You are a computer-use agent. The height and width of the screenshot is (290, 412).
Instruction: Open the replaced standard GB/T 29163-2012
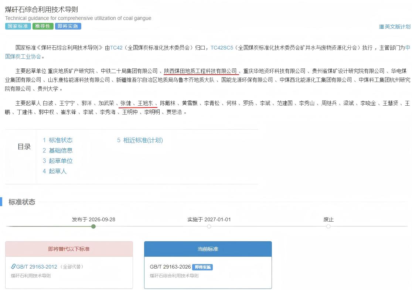point(37,267)
